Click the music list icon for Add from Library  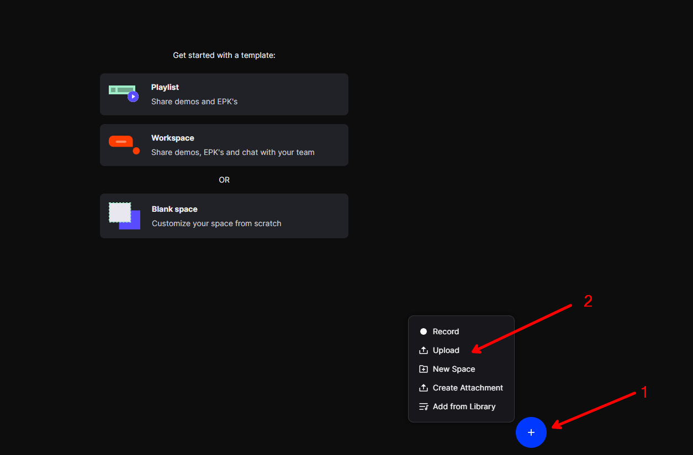424,406
